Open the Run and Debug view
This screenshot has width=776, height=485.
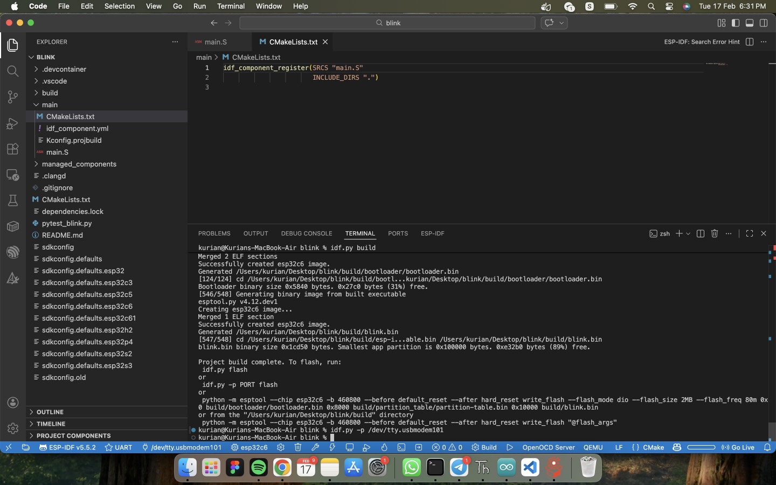coord(13,123)
